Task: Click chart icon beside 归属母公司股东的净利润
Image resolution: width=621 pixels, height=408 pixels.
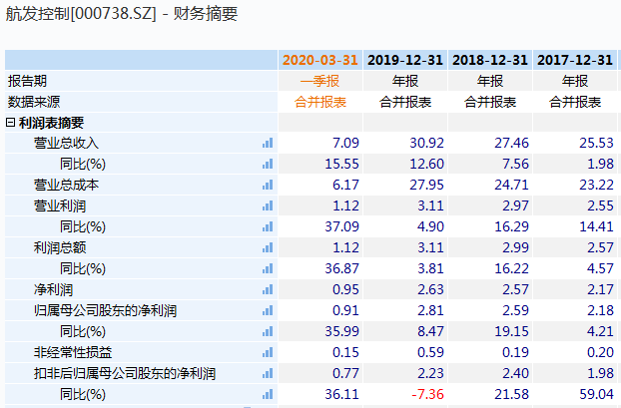Action: tap(268, 310)
